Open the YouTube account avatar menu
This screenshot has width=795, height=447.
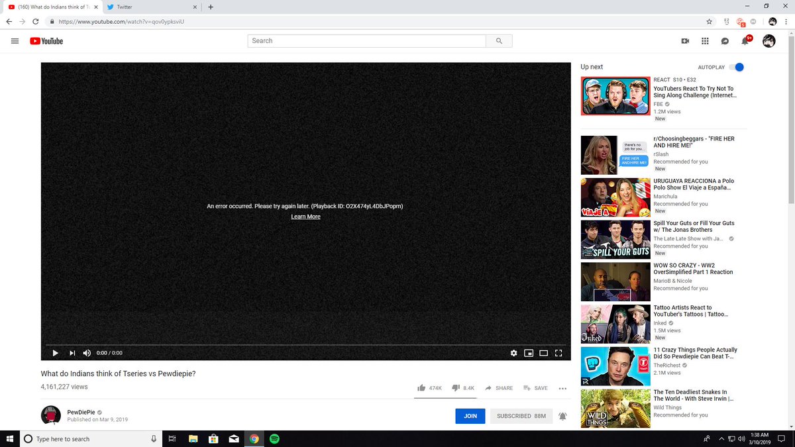click(x=768, y=41)
